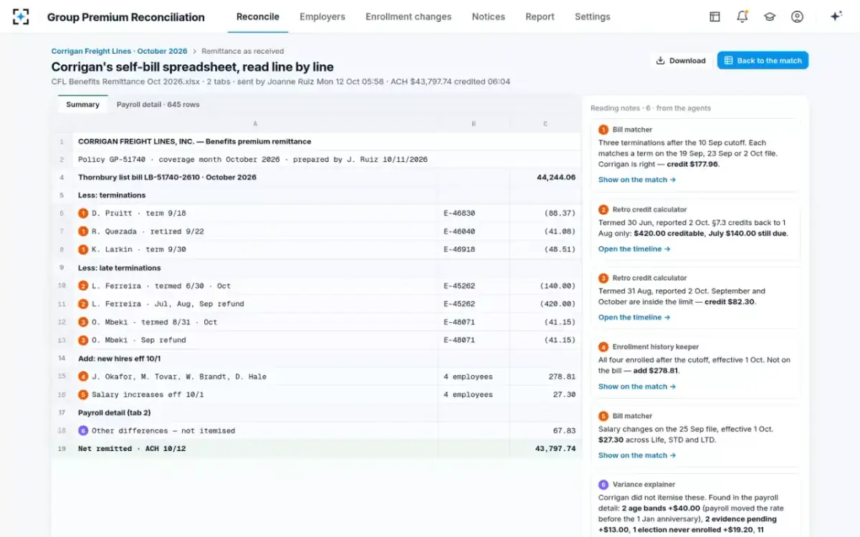Click note badge 1 on R. Quezada row
The image size is (860, 537).
83,231
